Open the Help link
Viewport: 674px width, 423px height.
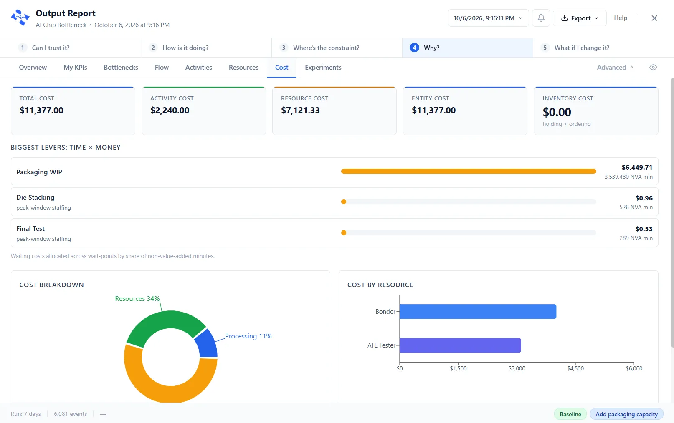pyautogui.click(x=621, y=18)
